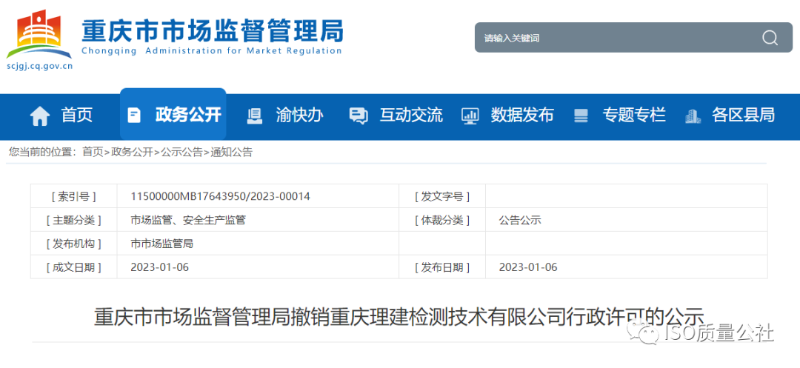
Task: Click the building icon beside 各区县局
Action: tap(693, 116)
